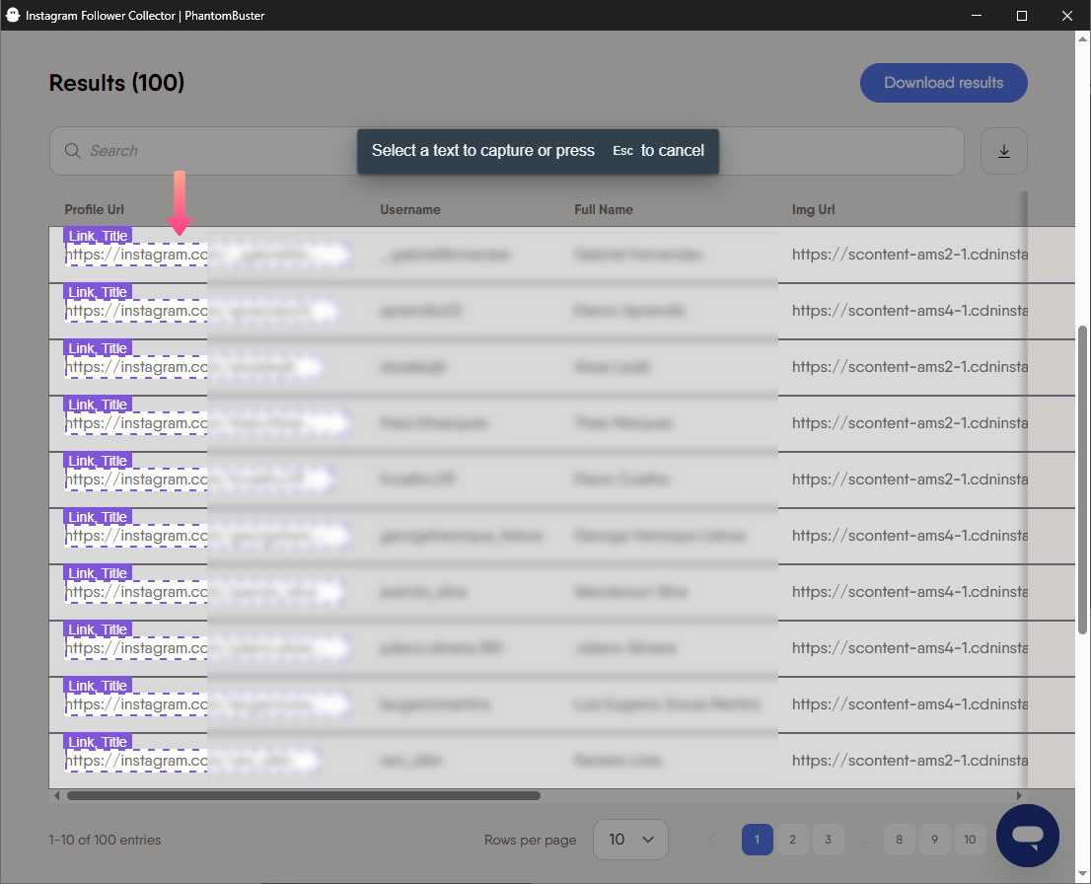
Task: Open the Rows per page dropdown
Action: 630,840
